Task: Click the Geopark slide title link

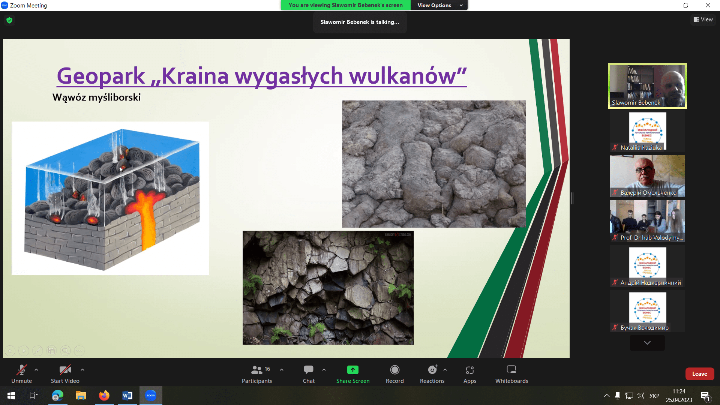Action: tap(261, 76)
